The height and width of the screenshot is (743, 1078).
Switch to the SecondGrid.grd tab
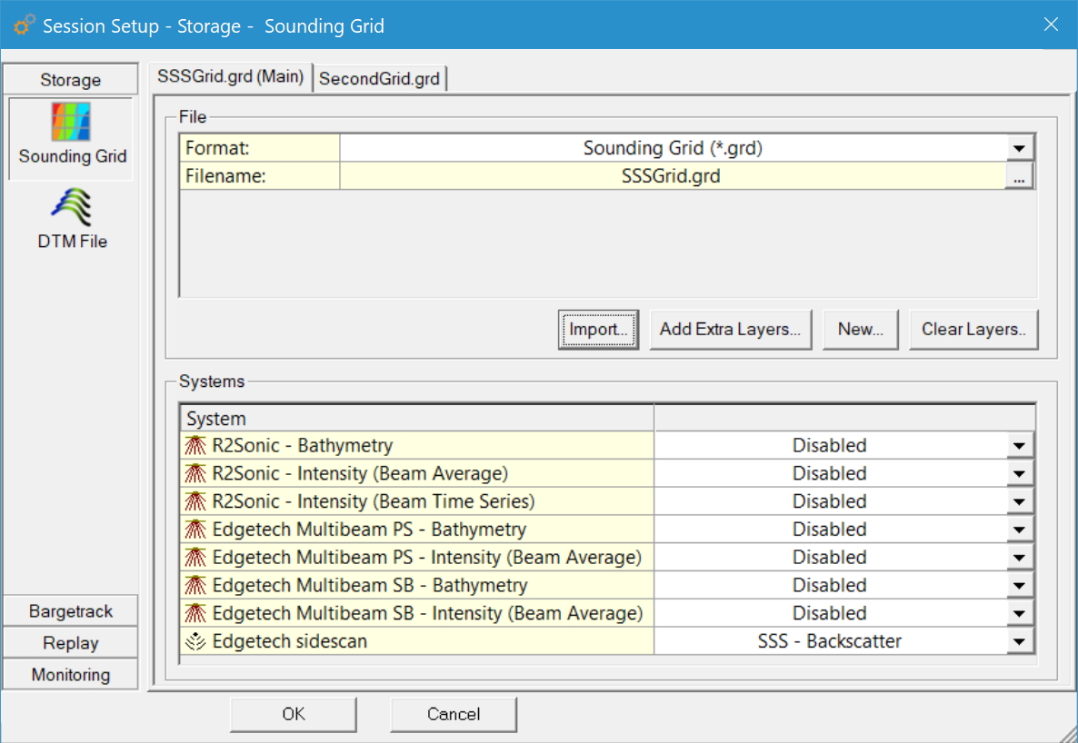(380, 79)
